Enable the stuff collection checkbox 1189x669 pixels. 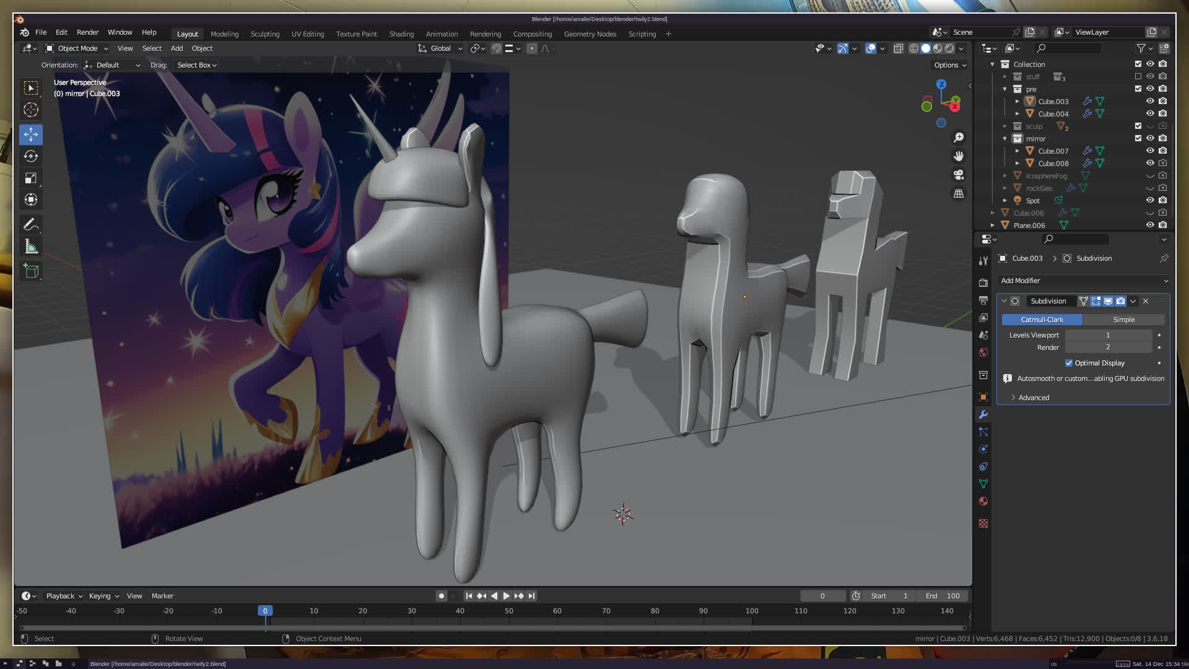pos(1138,77)
